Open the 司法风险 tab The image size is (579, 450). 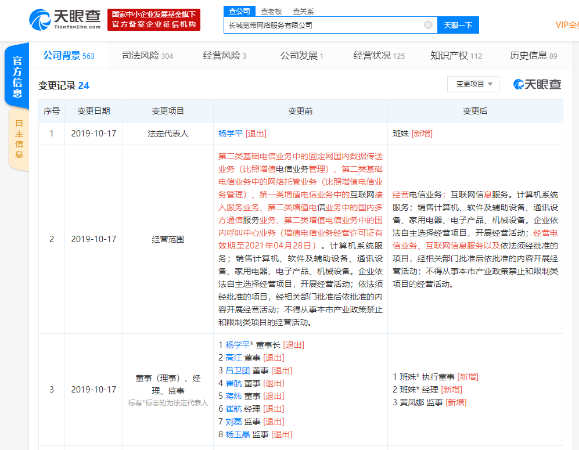[x=147, y=56]
